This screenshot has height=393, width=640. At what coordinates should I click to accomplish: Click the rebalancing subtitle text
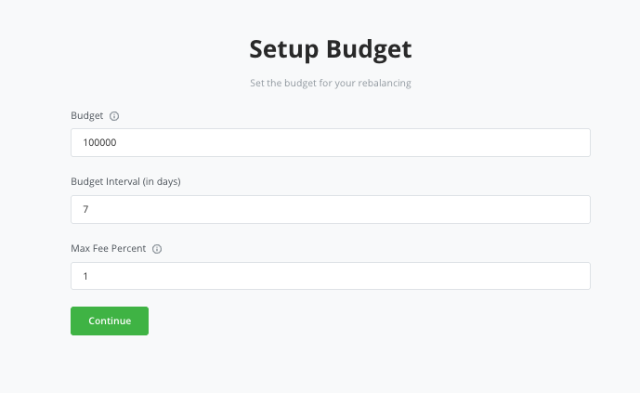coord(330,84)
